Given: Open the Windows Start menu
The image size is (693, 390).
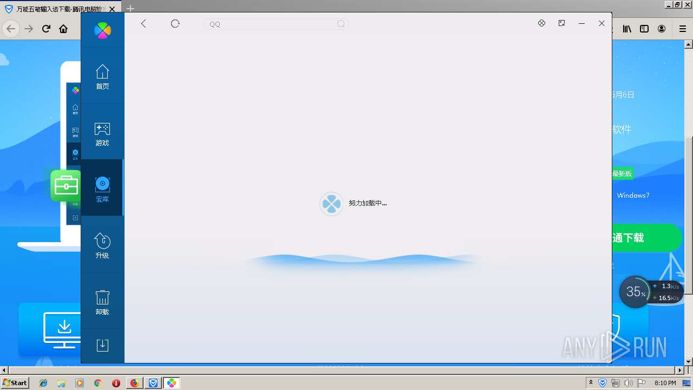Looking at the screenshot, I should [15, 382].
